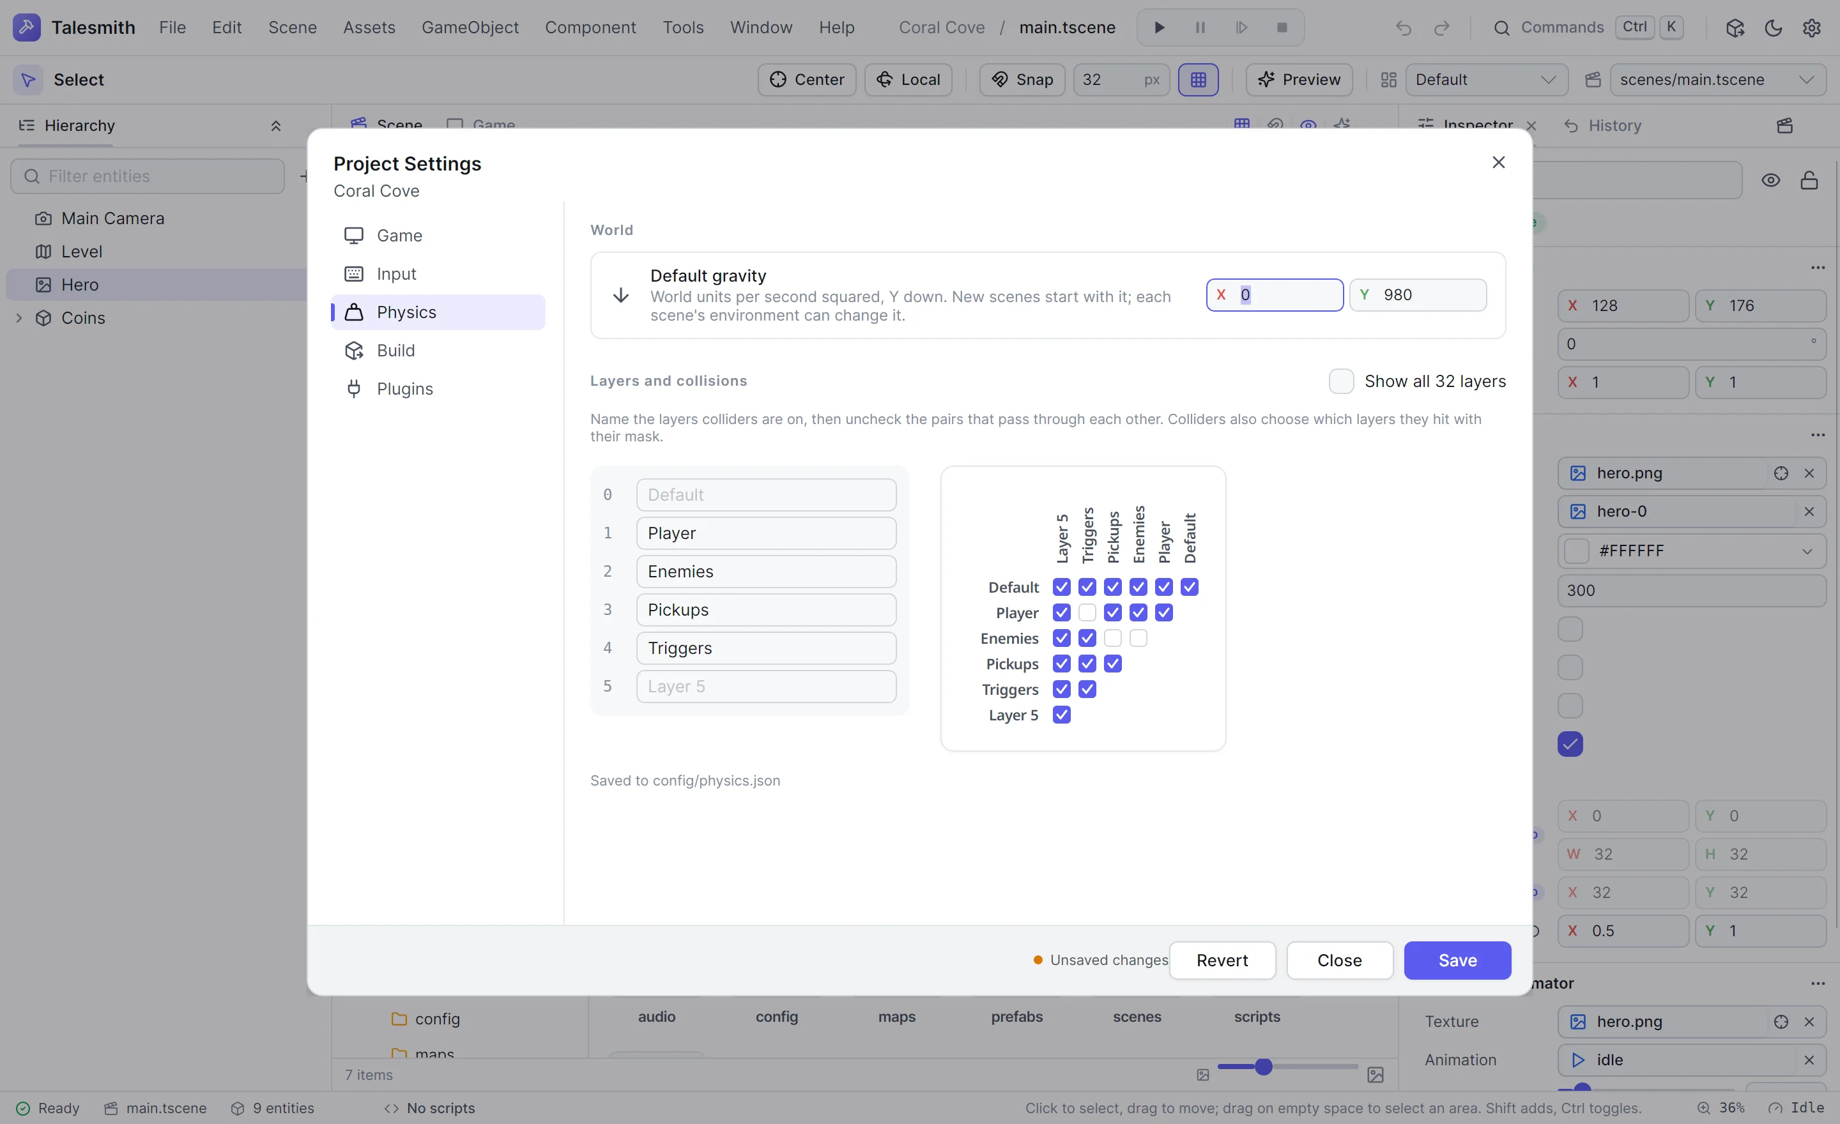Check the Enemies versus Pickups collision box
The width and height of the screenshot is (1840, 1124).
click(x=1113, y=638)
